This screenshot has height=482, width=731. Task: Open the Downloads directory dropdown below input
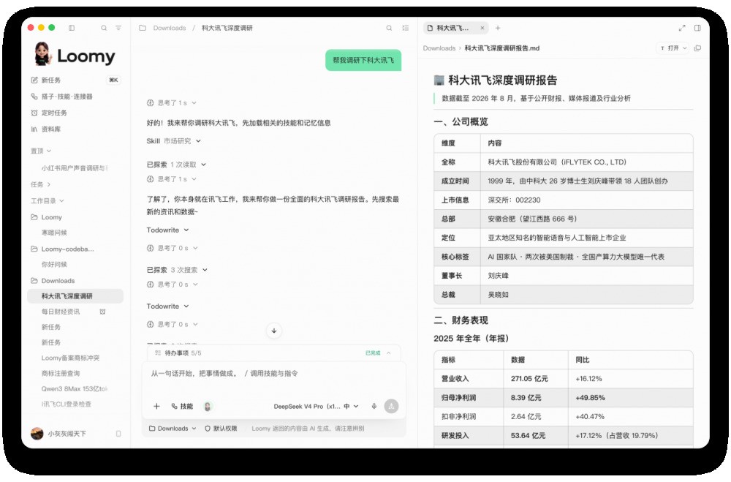[x=172, y=429]
